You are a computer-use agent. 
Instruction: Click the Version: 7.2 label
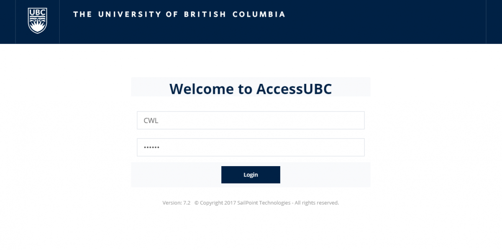(176, 203)
